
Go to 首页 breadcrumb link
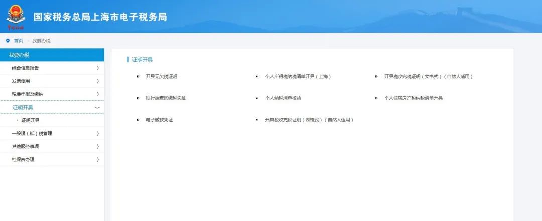coord(19,41)
